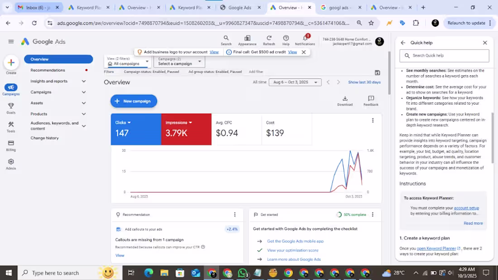Open the Aug 6 – Oct 3 date dropdown

click(x=295, y=82)
